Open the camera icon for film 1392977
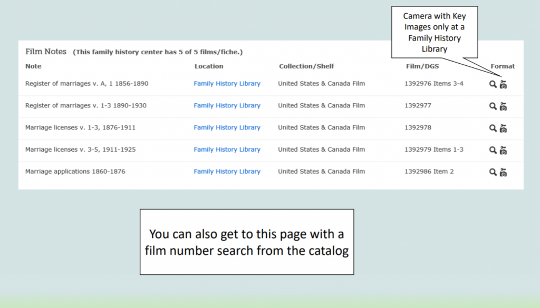This screenshot has height=308, width=540. [x=503, y=106]
